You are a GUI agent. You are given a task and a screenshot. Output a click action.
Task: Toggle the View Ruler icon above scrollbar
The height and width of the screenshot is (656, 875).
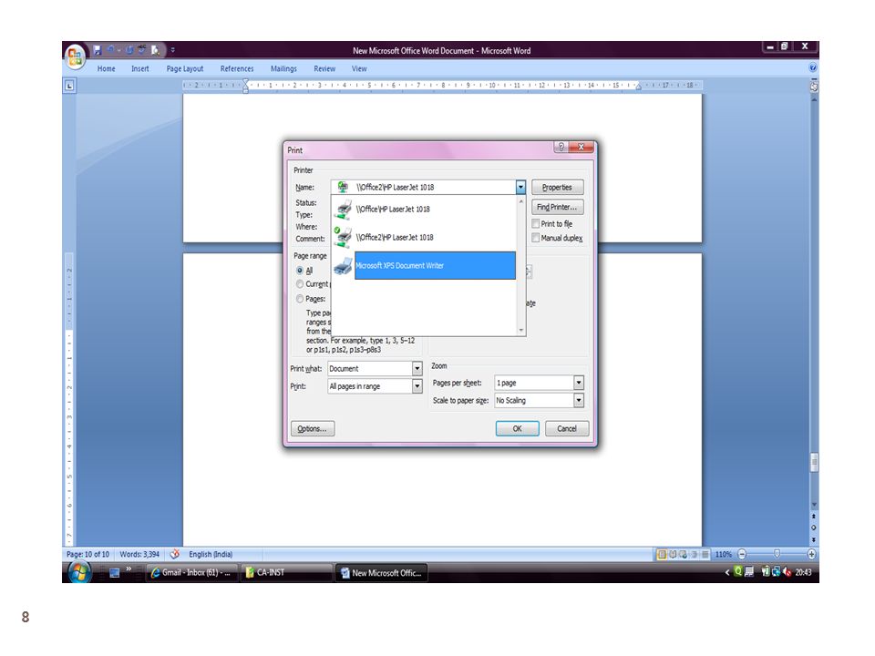click(814, 86)
